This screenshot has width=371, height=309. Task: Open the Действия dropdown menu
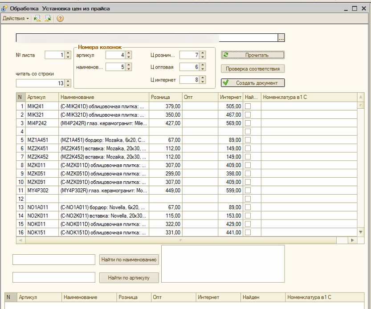[x=16, y=18]
